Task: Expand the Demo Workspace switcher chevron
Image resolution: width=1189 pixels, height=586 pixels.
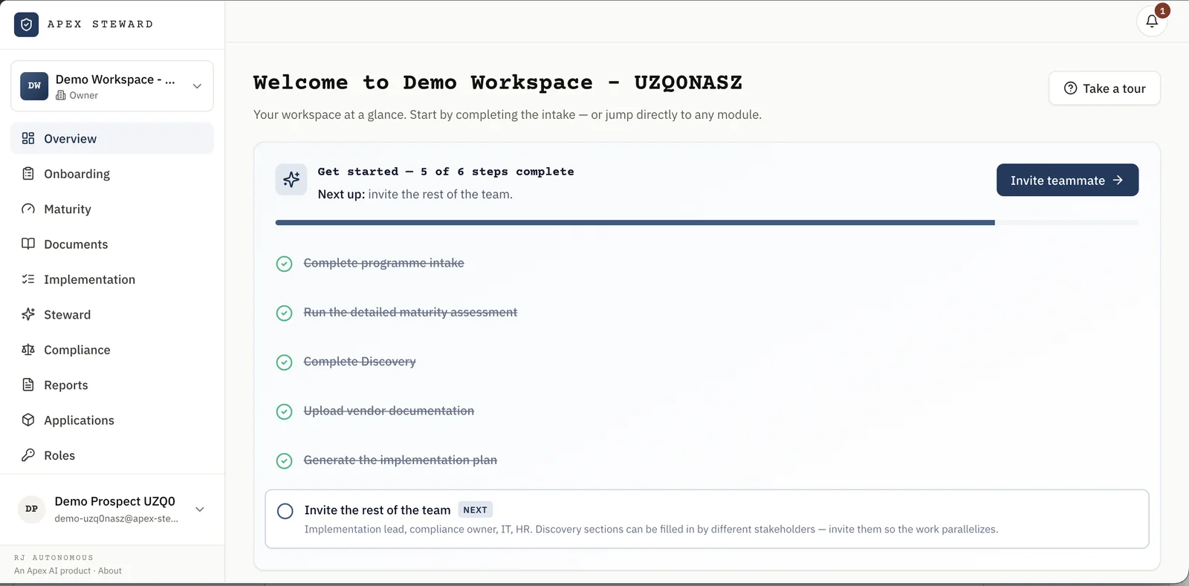Action: (x=197, y=86)
